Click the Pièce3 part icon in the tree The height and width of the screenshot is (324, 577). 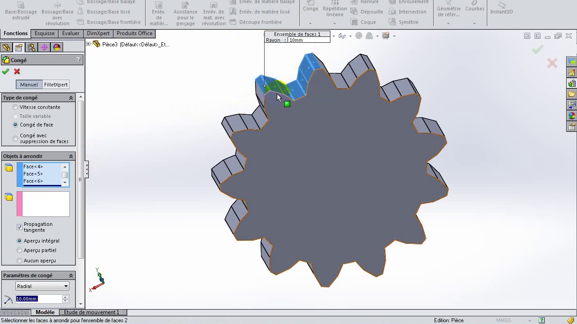point(96,44)
